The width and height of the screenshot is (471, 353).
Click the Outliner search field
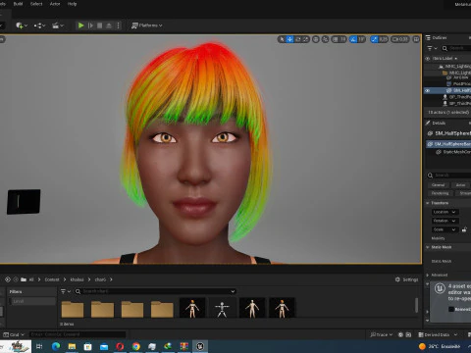pyautogui.click(x=457, y=48)
